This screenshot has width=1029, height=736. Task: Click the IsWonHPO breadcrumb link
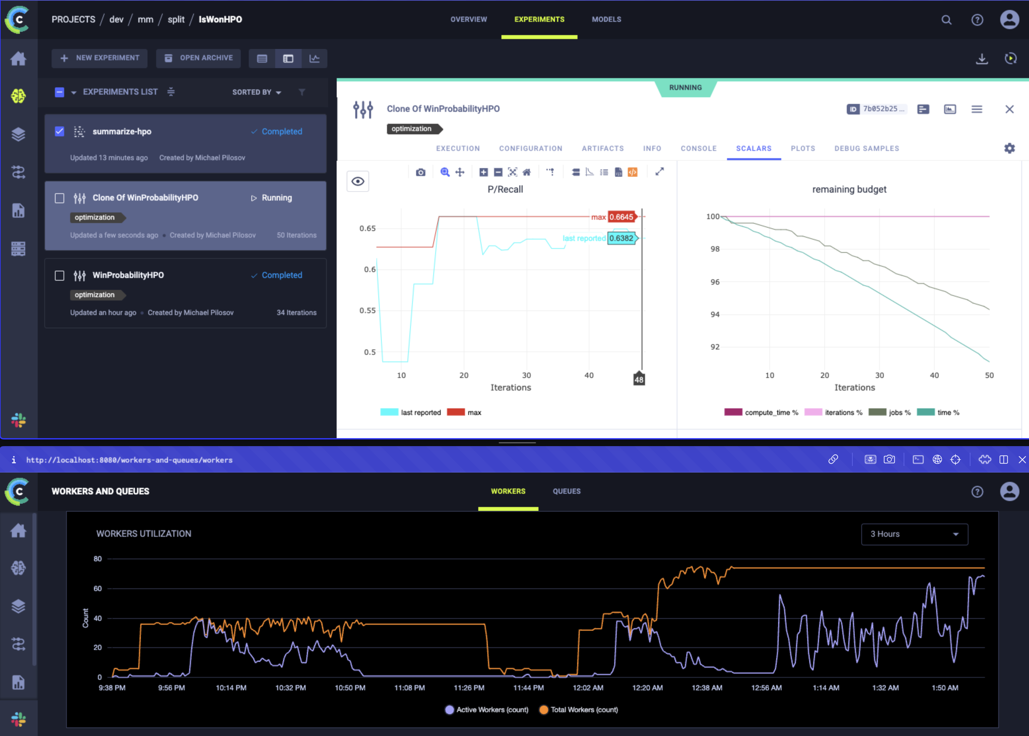tap(221, 20)
